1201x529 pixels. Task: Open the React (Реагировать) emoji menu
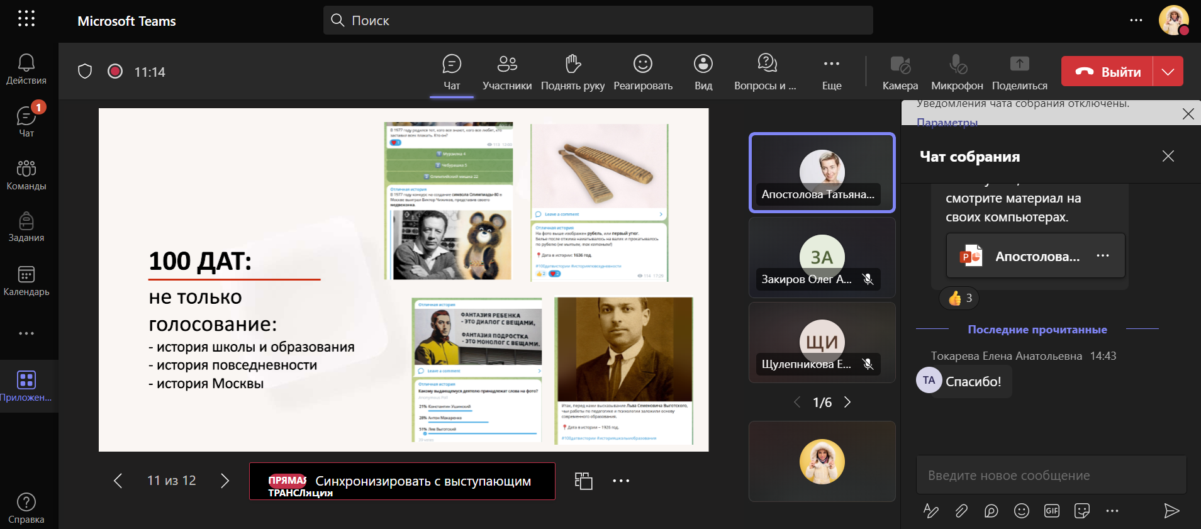(x=642, y=72)
